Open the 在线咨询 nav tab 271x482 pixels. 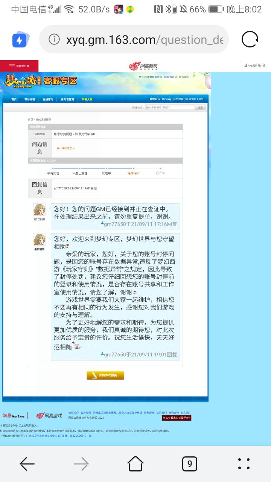point(48,99)
